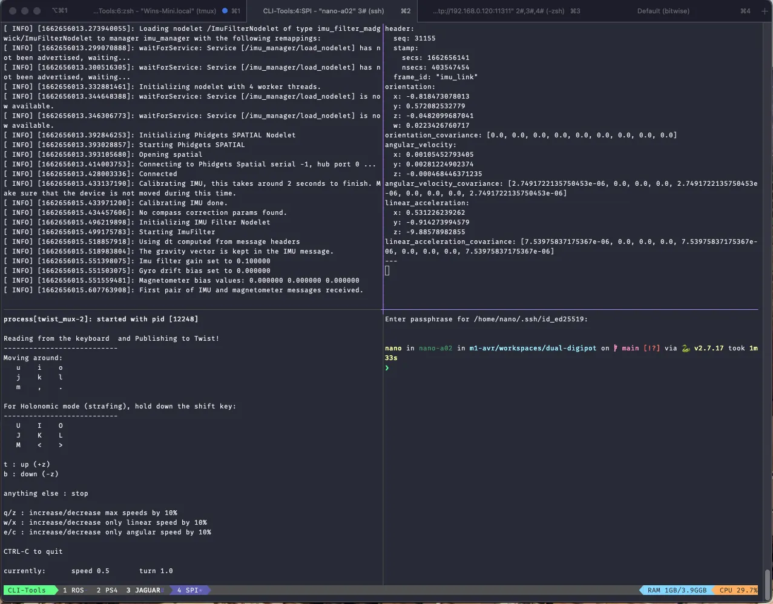
Task: Click the 'v2.7.17' Python version text
Action: [x=709, y=348]
